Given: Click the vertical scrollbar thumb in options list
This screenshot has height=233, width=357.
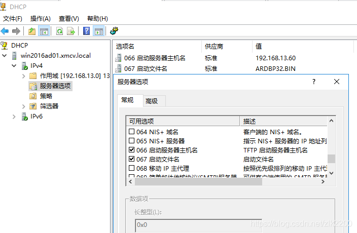Looking at the screenshot, I should [x=332, y=159].
